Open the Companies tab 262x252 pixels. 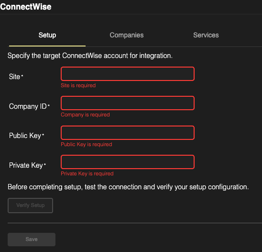(x=127, y=35)
